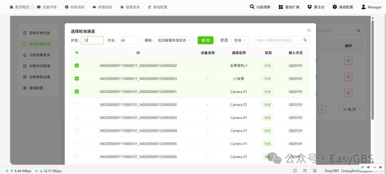
Task: Click the green 修改 button
Action: click(206, 40)
